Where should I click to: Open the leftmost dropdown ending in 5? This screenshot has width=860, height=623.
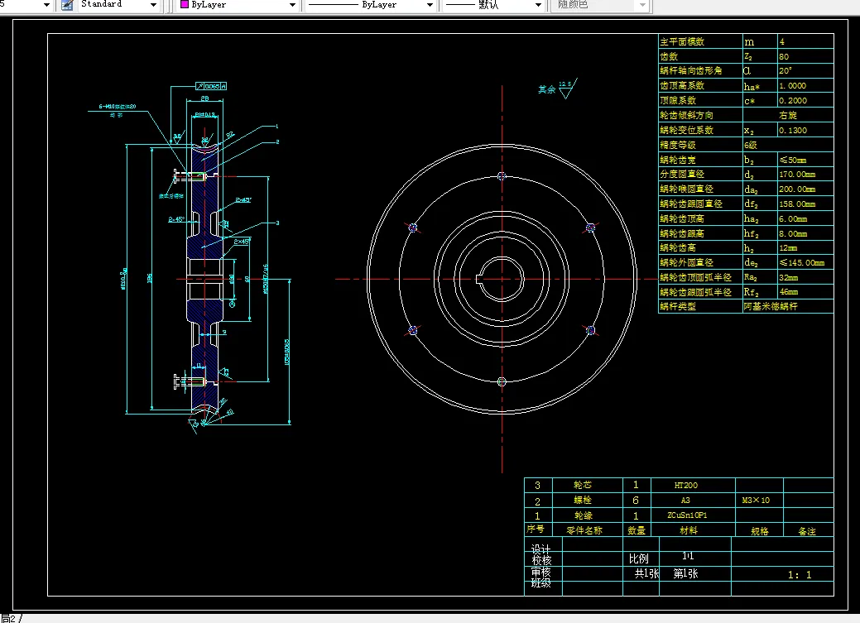pyautogui.click(x=45, y=5)
